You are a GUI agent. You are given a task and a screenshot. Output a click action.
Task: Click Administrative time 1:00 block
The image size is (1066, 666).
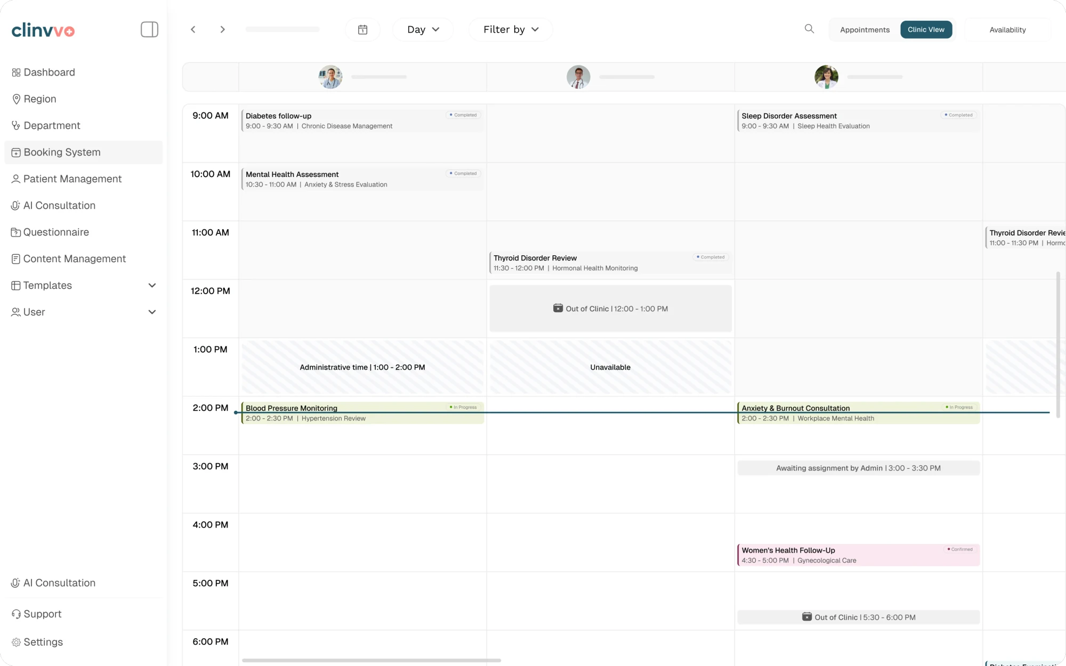pyautogui.click(x=362, y=367)
